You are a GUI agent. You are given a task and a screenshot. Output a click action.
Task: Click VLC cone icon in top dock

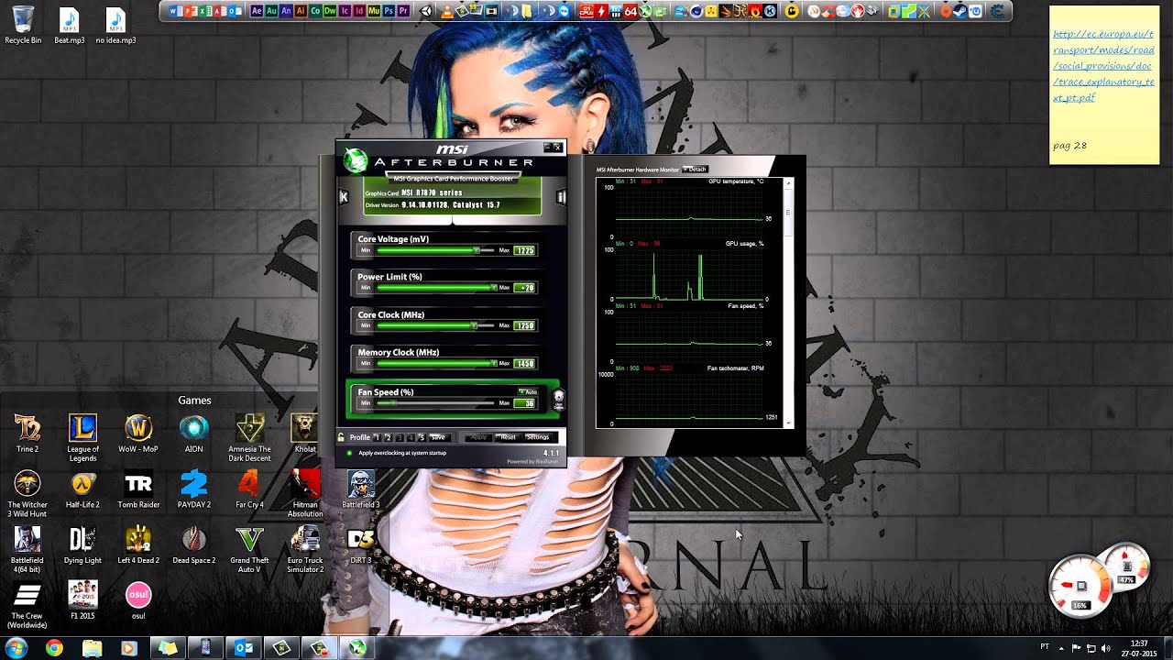pos(446,11)
